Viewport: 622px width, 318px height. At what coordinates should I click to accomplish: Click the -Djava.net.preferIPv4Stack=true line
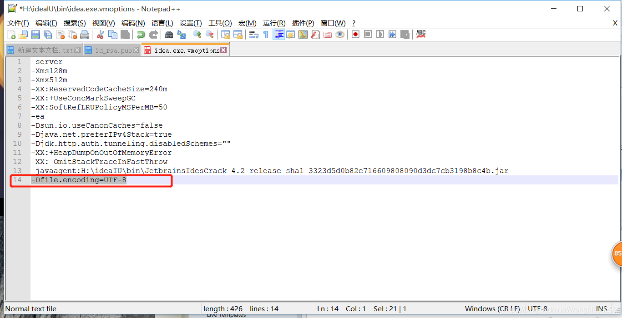point(101,134)
